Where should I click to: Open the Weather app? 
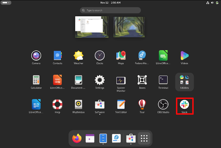(78, 56)
